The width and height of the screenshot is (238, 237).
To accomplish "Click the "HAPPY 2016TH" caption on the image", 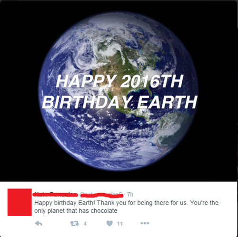I will pyautogui.click(x=120, y=81).
